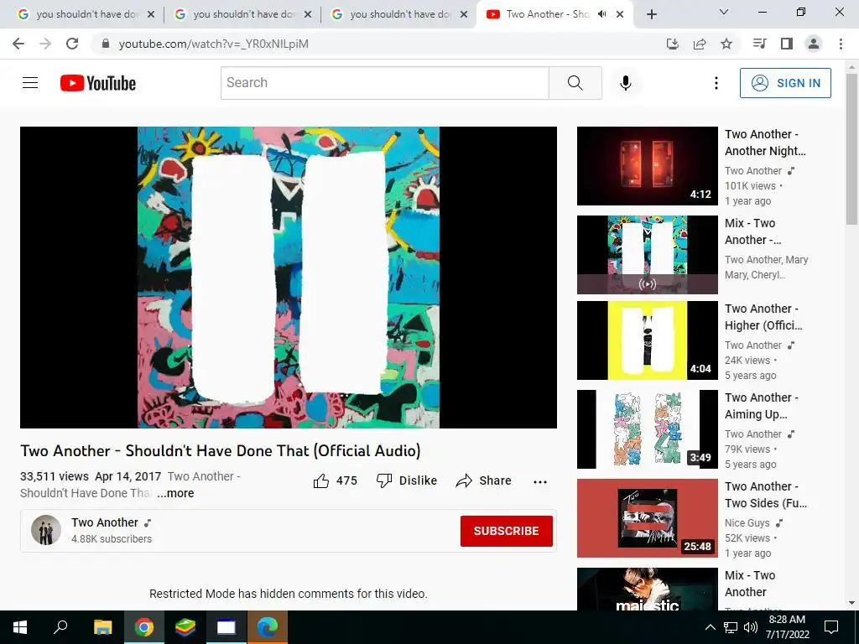Open Windows taskbar search

coord(60,627)
